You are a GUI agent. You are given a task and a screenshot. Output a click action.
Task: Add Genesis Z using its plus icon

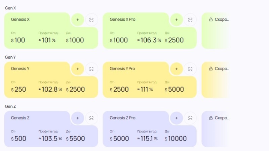(x=78, y=118)
